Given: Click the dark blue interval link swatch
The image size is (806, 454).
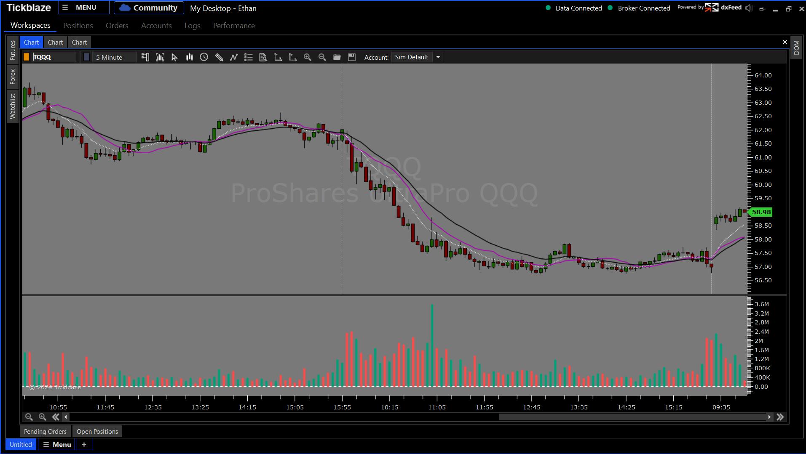Looking at the screenshot, I should [87, 57].
